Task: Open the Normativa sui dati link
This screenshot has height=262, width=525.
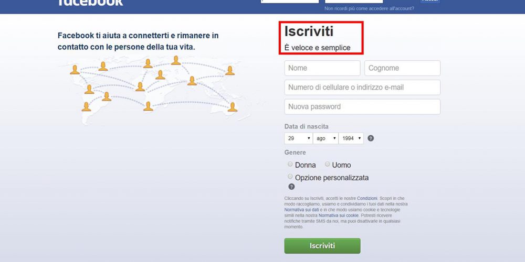Action: [302, 210]
